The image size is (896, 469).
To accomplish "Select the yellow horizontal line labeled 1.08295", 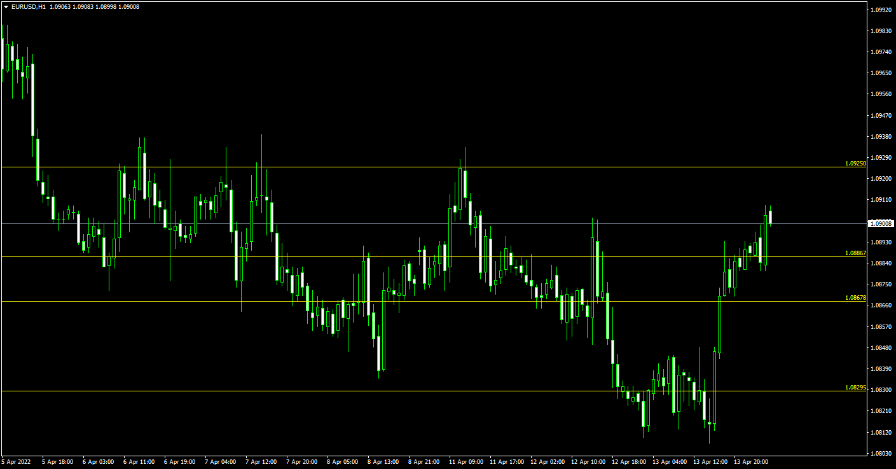I will [382, 391].
